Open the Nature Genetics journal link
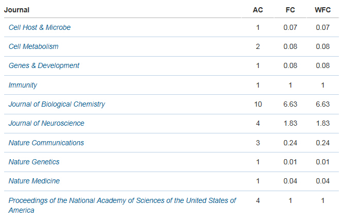 click(34, 162)
